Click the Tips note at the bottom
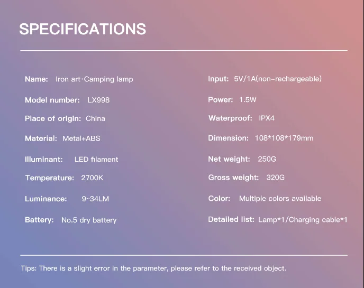The height and width of the screenshot is (288, 364). coord(153,268)
